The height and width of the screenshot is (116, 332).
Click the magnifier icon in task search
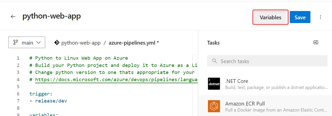(x=214, y=61)
